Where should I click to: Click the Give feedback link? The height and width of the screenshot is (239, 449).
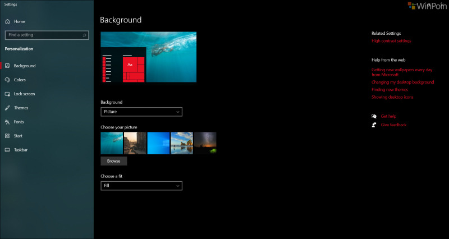393,125
